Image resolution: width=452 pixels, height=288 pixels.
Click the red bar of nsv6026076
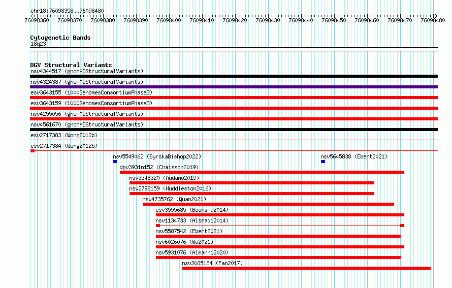[280, 247]
